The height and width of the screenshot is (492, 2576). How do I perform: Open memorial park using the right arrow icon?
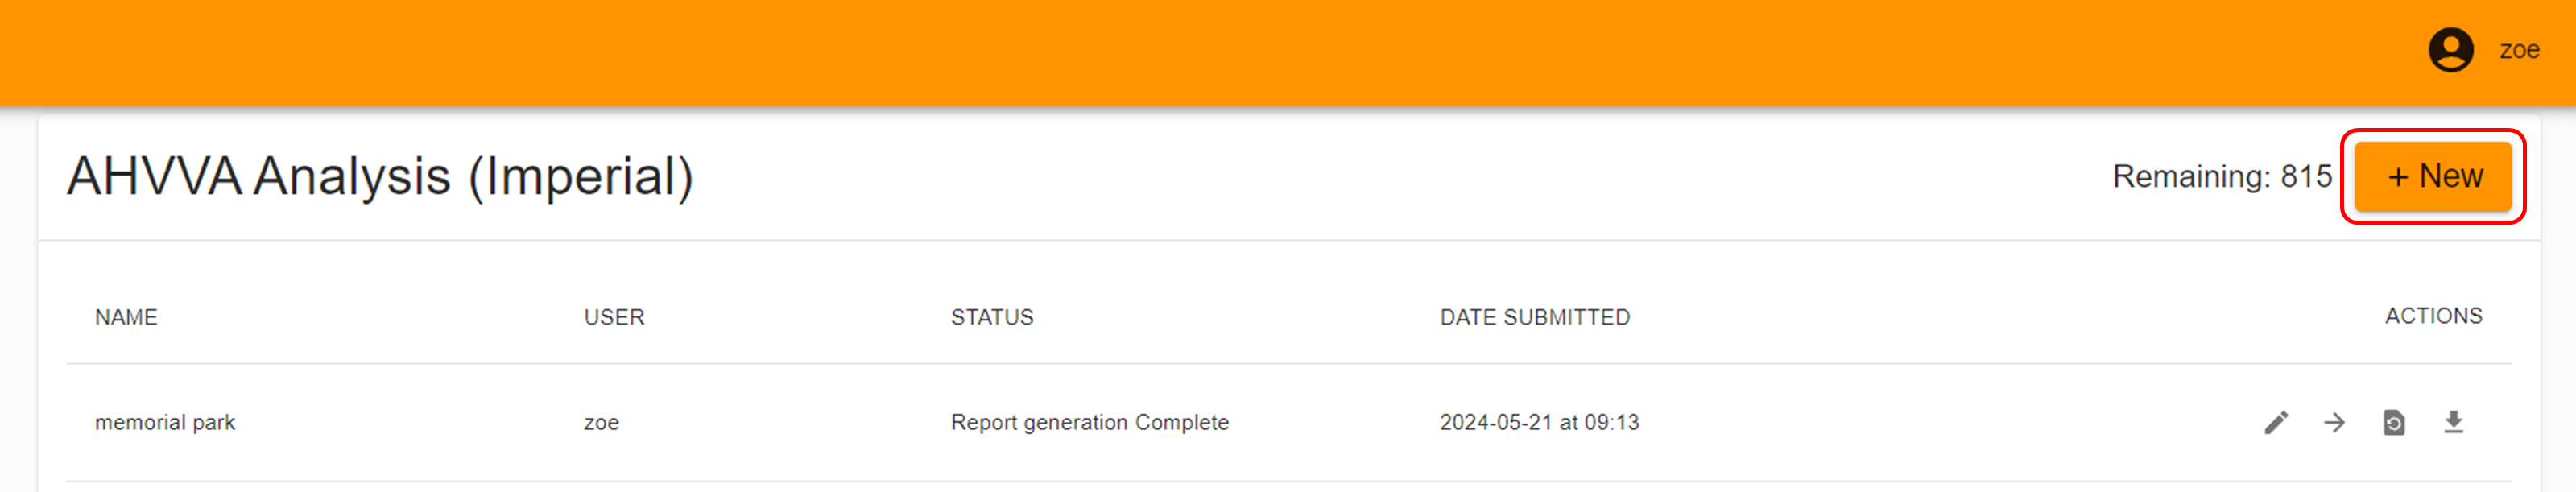point(2334,423)
